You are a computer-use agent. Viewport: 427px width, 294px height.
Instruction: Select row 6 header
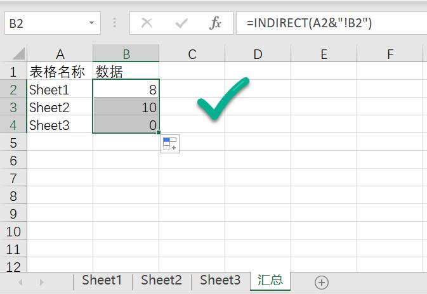click(13, 160)
